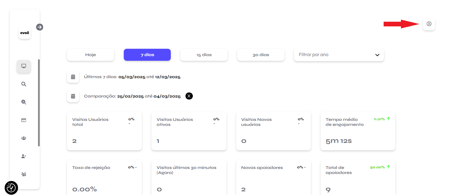Expand sidebar with arrow icon

pyautogui.click(x=40, y=27)
